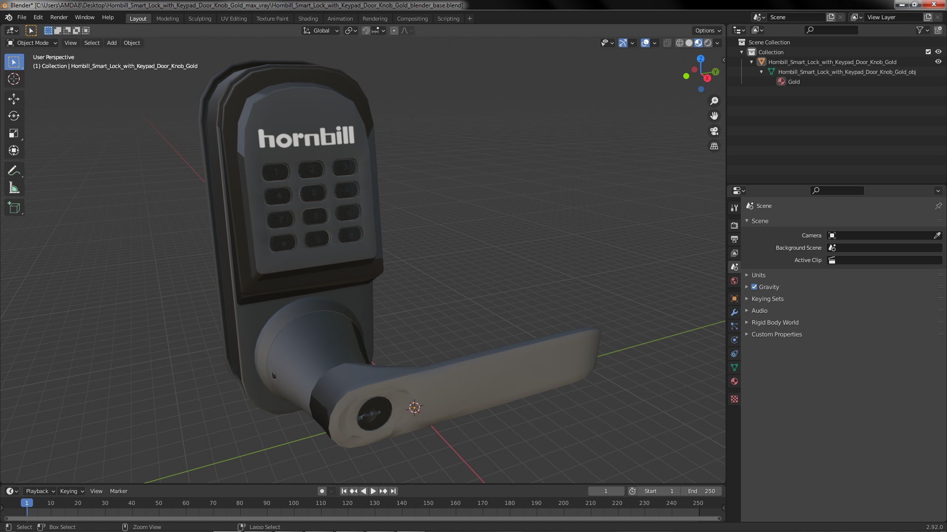947x532 pixels.
Task: Open the Object Constraint properties tab
Action: pyautogui.click(x=734, y=354)
